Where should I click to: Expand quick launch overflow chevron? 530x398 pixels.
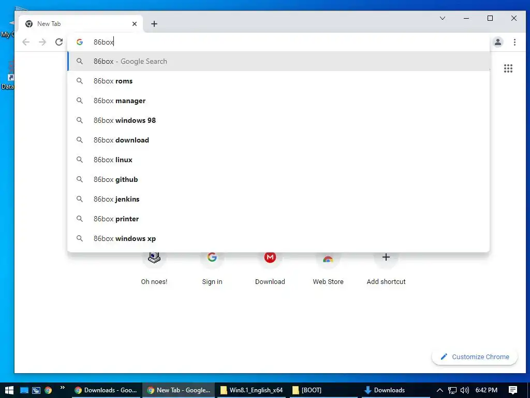tap(63, 388)
